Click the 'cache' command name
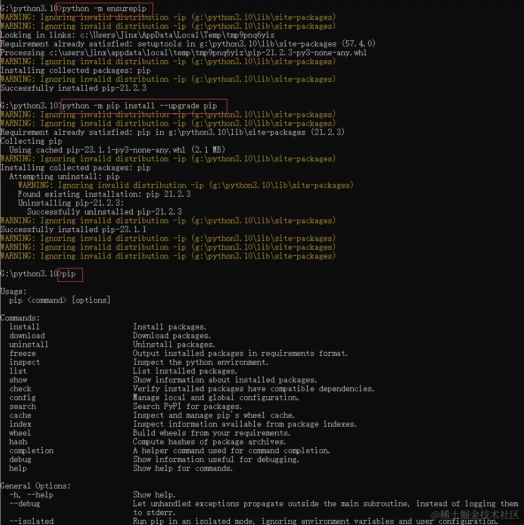524x525 pixels. click(20, 415)
